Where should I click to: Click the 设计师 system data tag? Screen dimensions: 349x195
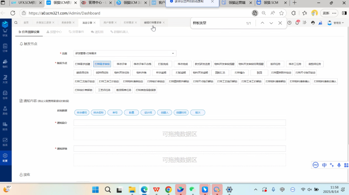148,113
